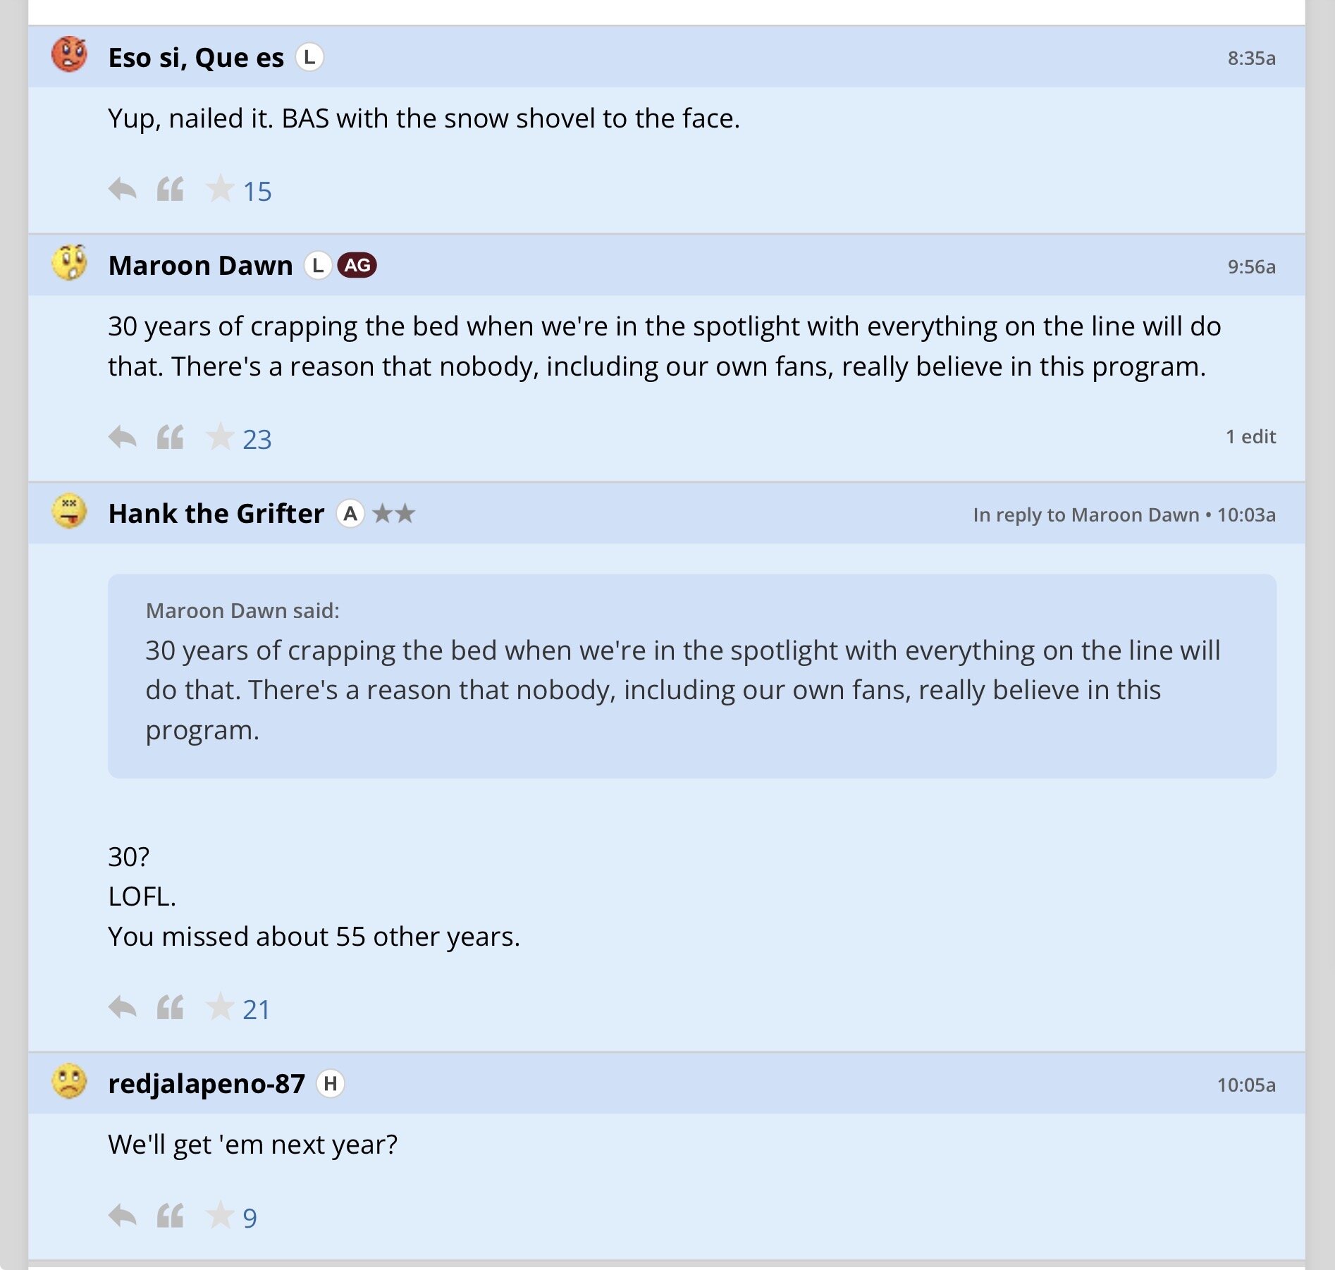
Task: Click redjalapeno-87's sad face avatar
Action: (x=69, y=1082)
